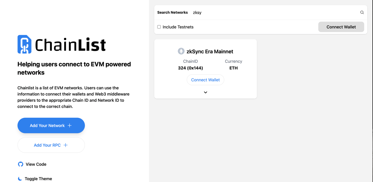This screenshot has height=182, width=373.
Task: Open the View Code link
Action: [36, 164]
